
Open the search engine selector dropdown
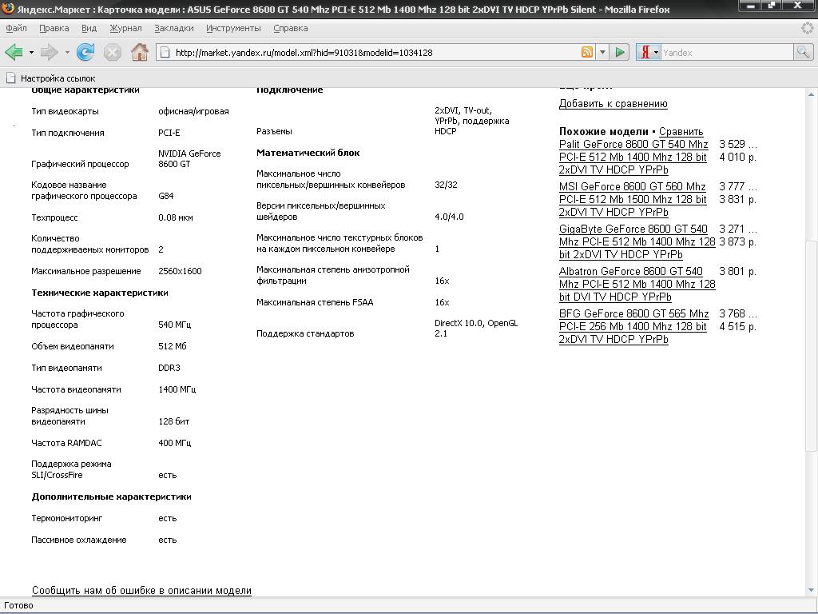click(657, 52)
